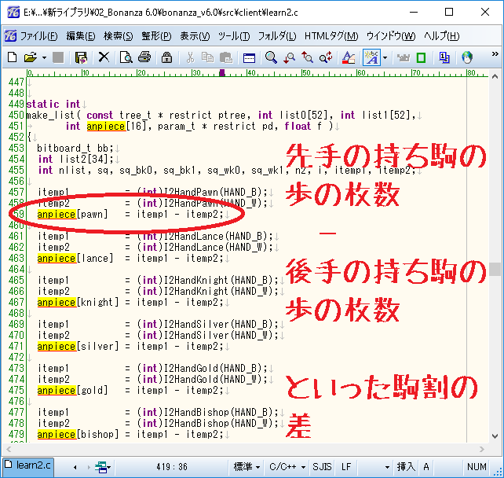This screenshot has width=504, height=478.
Task: Click the 'A' input mode indicator
Action: click(x=426, y=467)
